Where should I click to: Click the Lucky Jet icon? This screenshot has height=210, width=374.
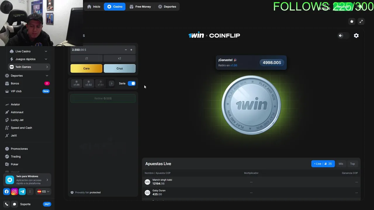click(7, 120)
